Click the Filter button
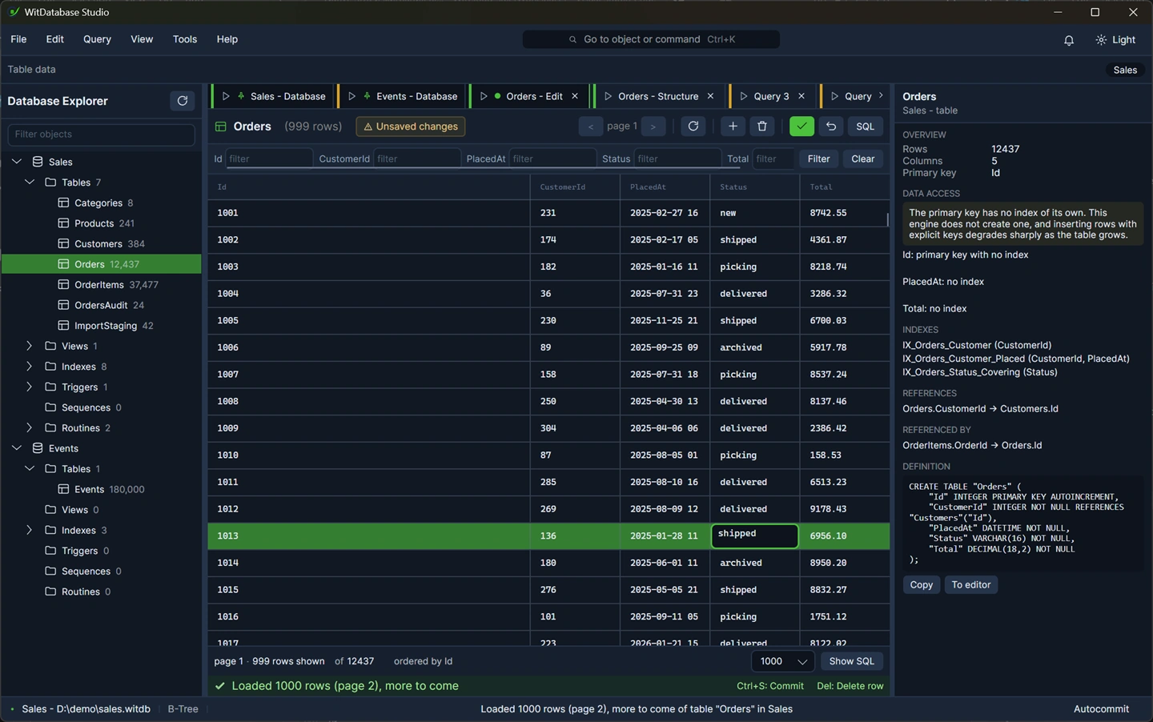Viewport: 1153px width, 722px height. (818, 158)
